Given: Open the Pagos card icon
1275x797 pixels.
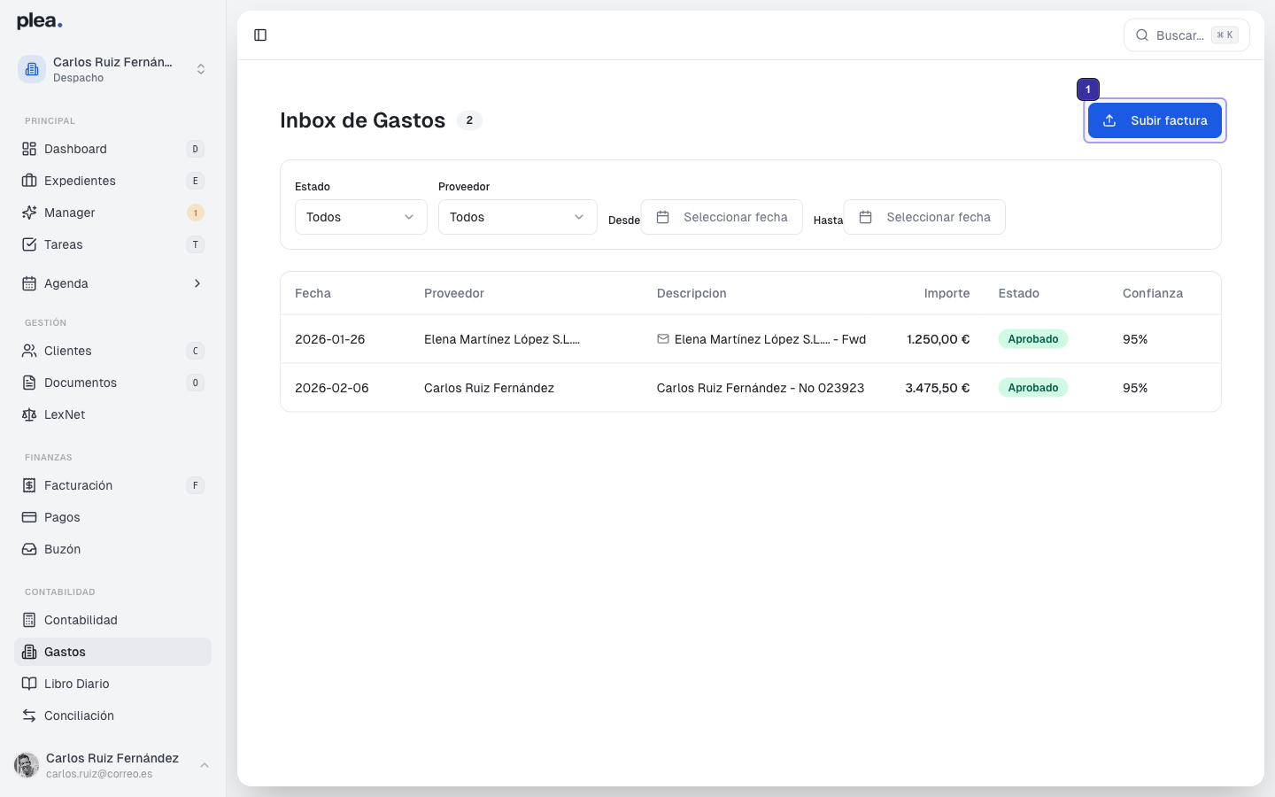Looking at the screenshot, I should 29,517.
